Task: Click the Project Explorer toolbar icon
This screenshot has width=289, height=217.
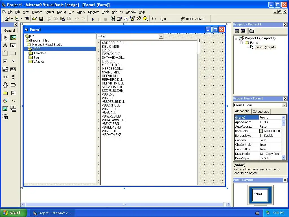Action: 113,19
